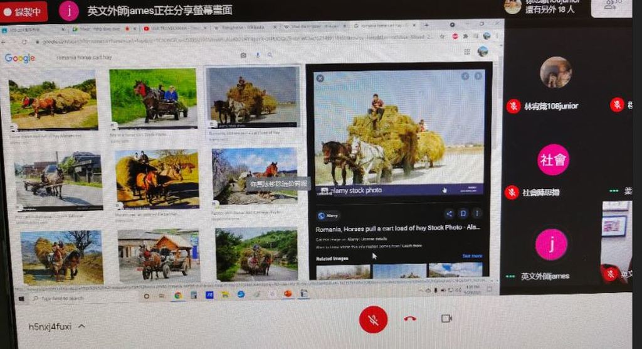Select thumbnail of rider beside golden haystack
This screenshot has width=642, height=349.
point(157,179)
